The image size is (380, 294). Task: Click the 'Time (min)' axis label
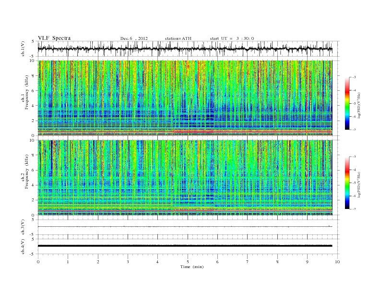point(192,267)
